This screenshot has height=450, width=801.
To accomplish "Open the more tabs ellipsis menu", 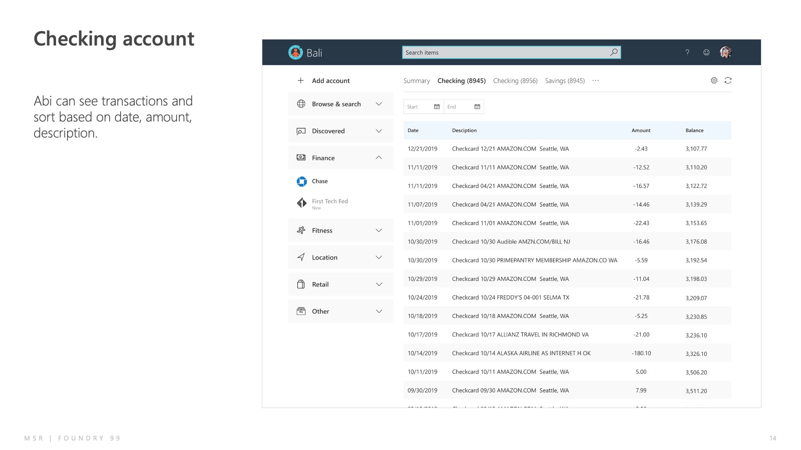I will 595,80.
